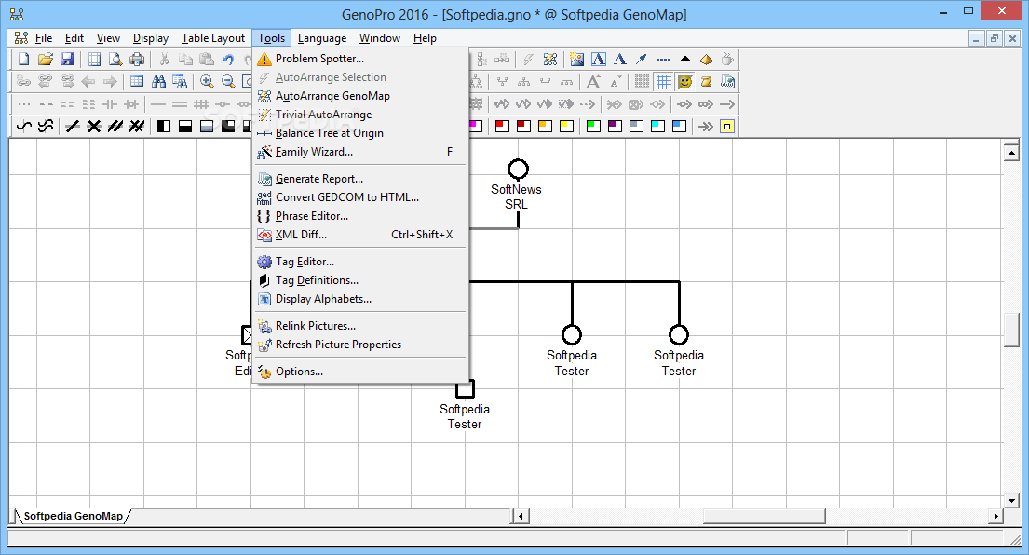1029x555 pixels.
Task: Choose Generate Report menu item
Action: [x=360, y=179]
